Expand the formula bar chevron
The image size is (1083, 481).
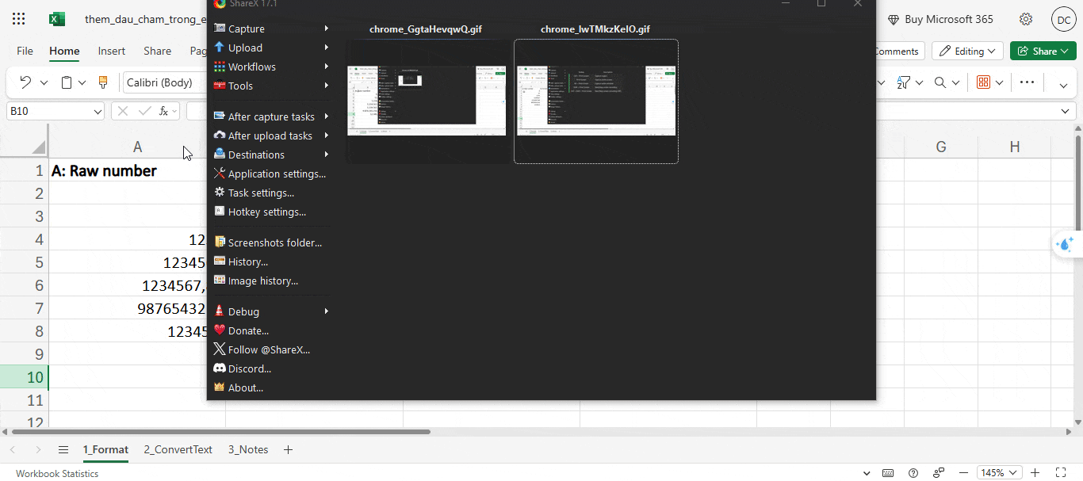coord(1066,111)
